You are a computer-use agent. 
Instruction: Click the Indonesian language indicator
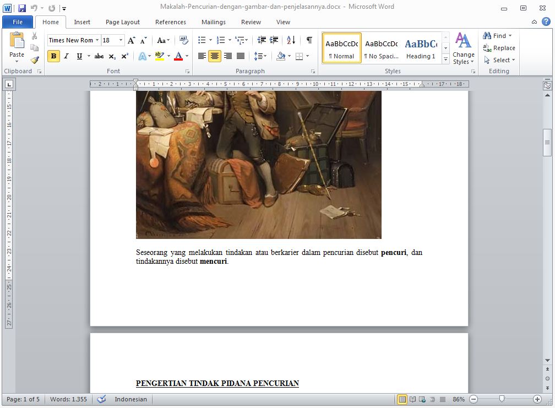pos(130,399)
